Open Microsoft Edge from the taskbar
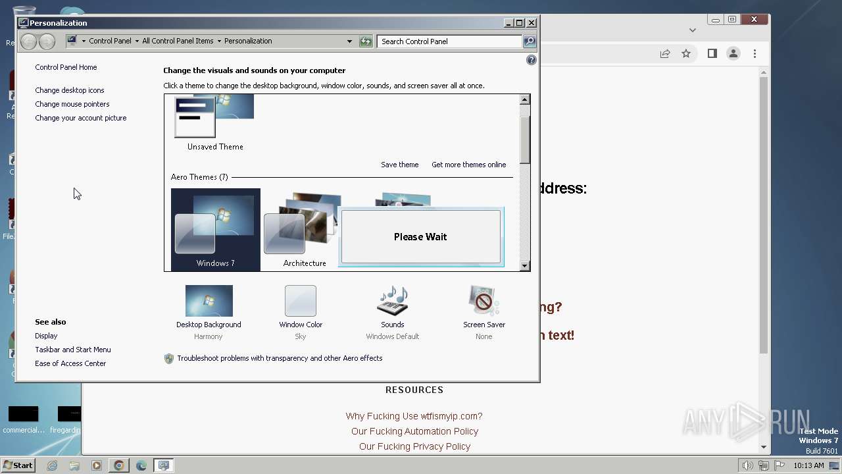Image resolution: width=842 pixels, height=474 pixels. coord(141,465)
